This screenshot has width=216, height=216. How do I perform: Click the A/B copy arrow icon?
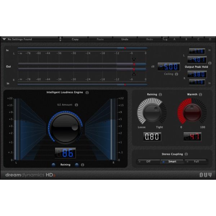165,39
